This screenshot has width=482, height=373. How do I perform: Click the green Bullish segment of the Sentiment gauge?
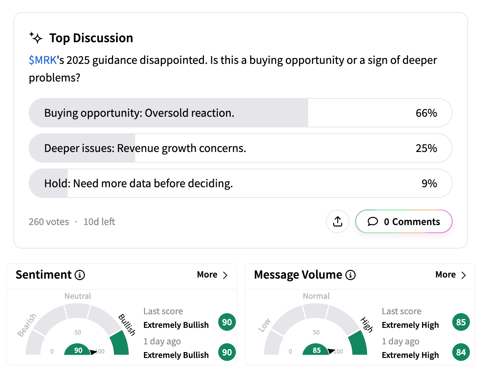(120, 343)
